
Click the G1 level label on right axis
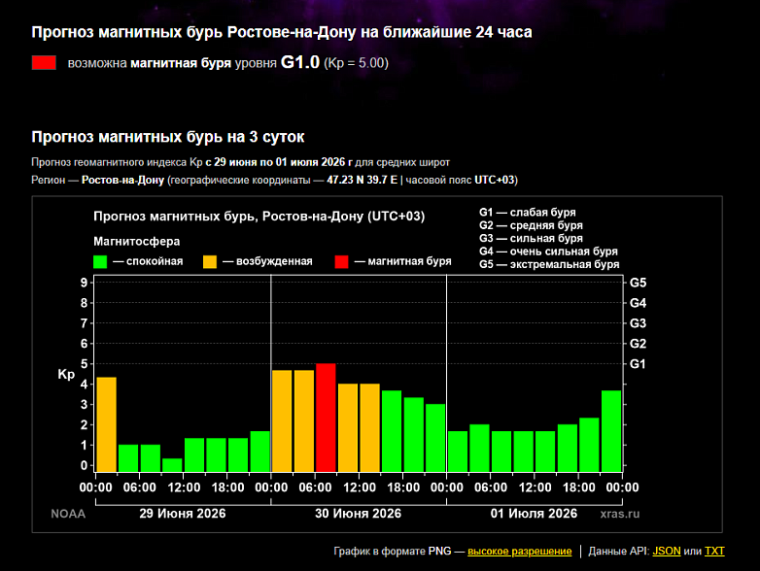638,364
